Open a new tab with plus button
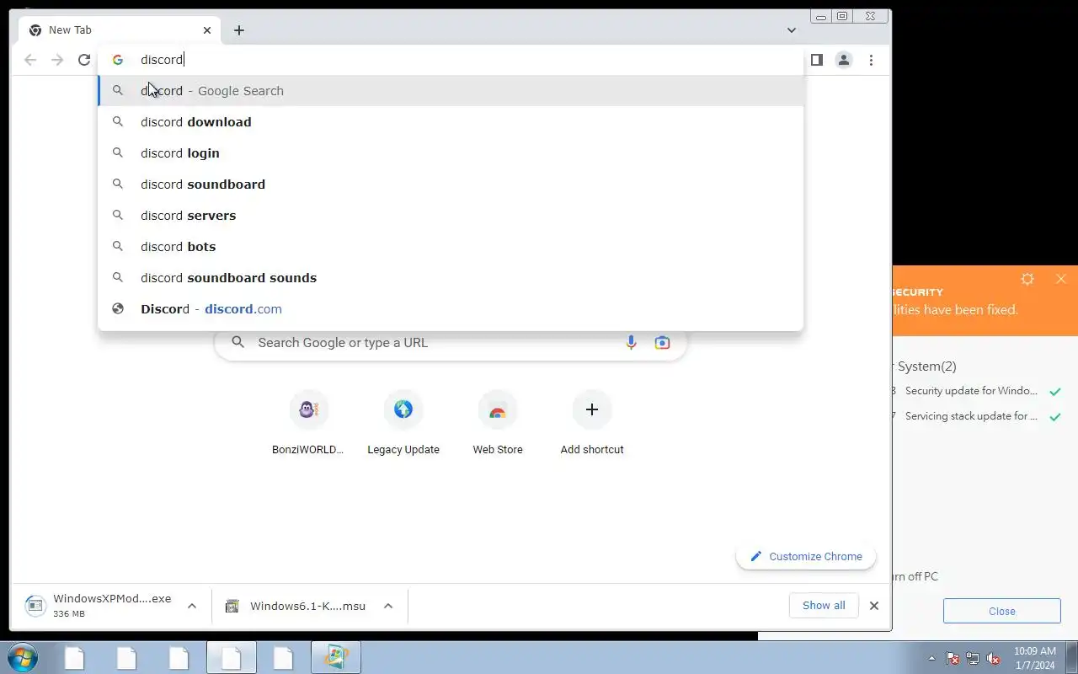1078x674 pixels. pos(239,30)
